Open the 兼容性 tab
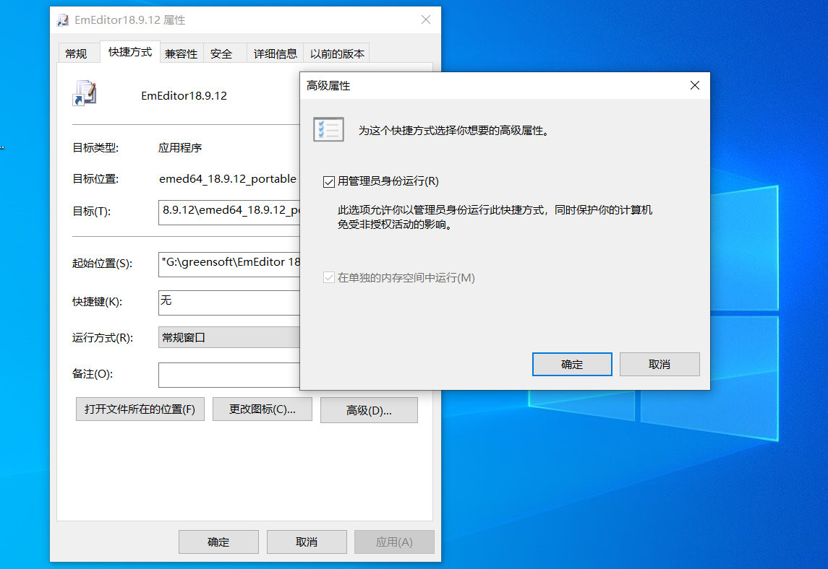828x569 pixels. pyautogui.click(x=181, y=53)
